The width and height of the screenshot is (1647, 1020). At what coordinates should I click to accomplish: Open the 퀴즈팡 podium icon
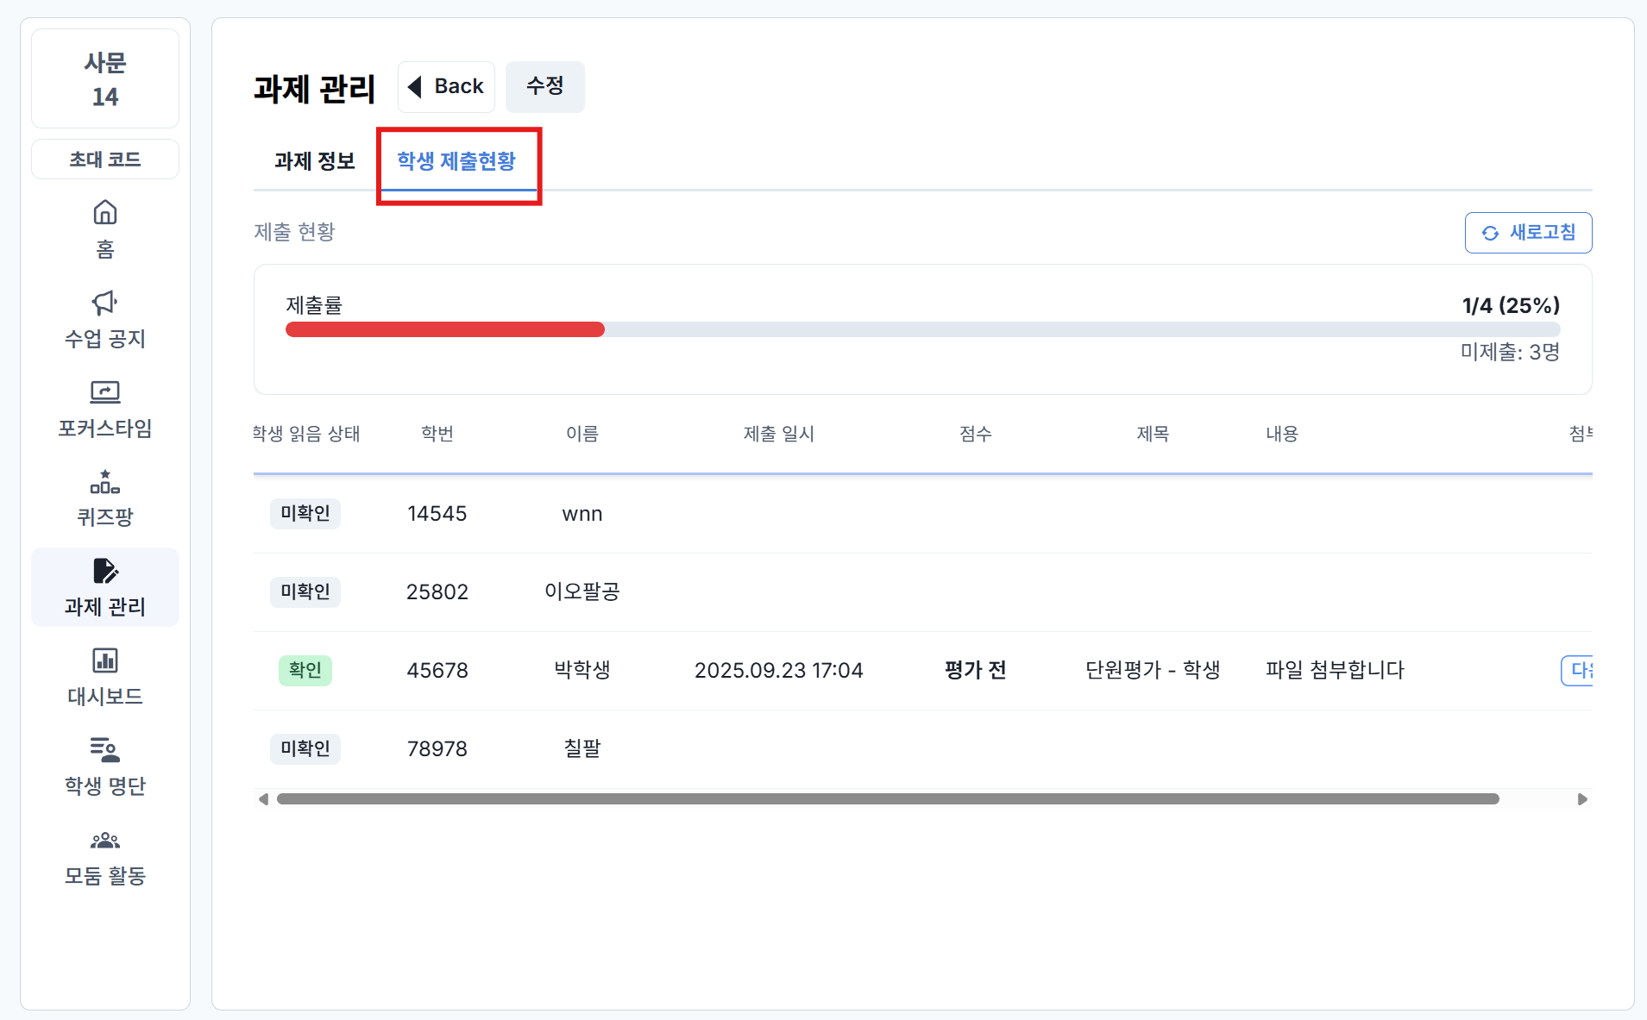click(105, 482)
